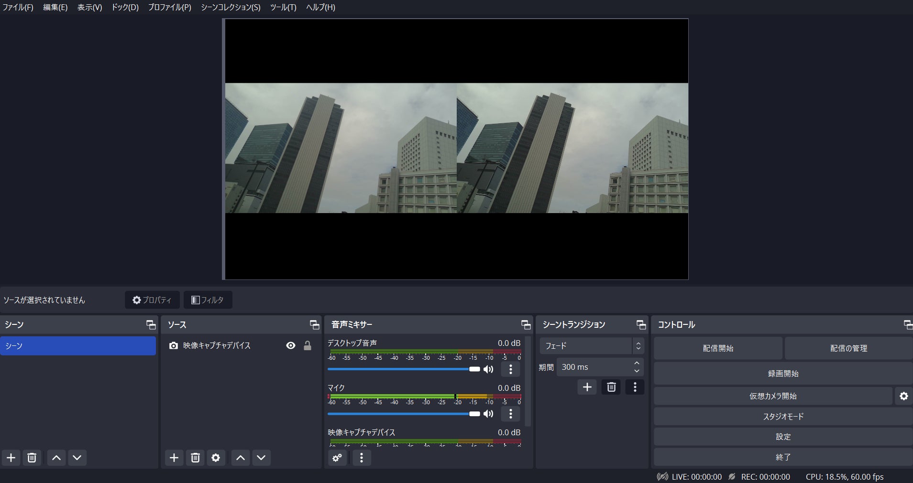
Task: Adjust the マイク volume slider
Action: point(474,414)
